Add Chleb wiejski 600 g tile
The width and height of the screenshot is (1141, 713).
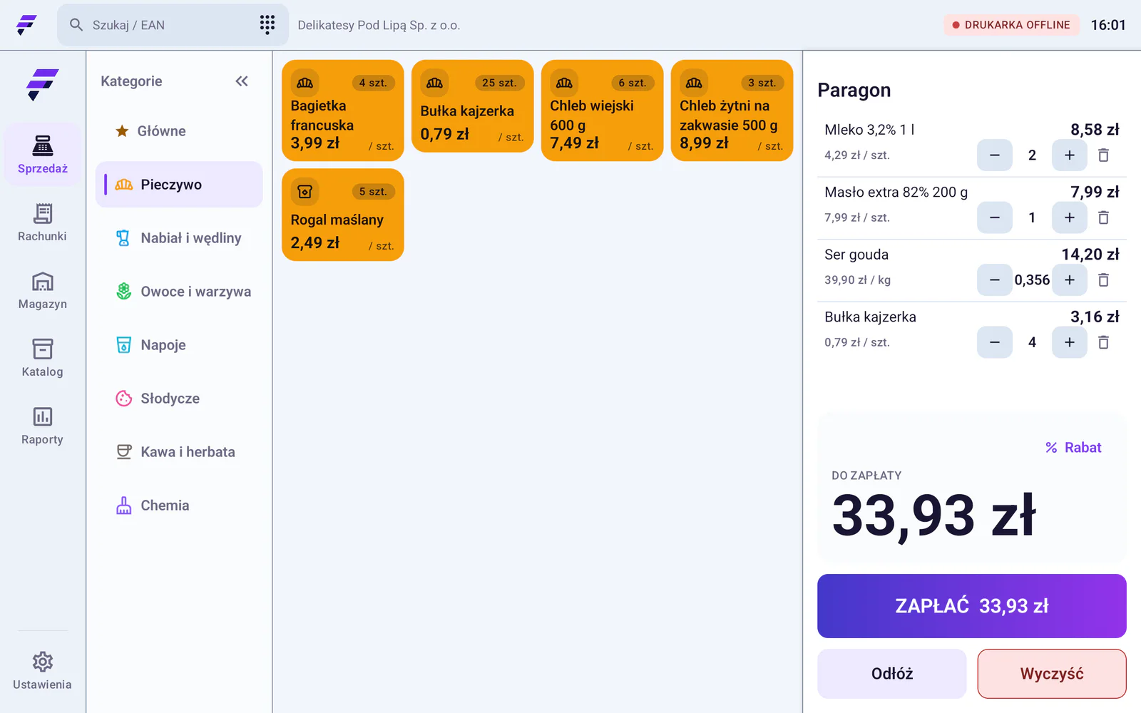pyautogui.click(x=603, y=111)
